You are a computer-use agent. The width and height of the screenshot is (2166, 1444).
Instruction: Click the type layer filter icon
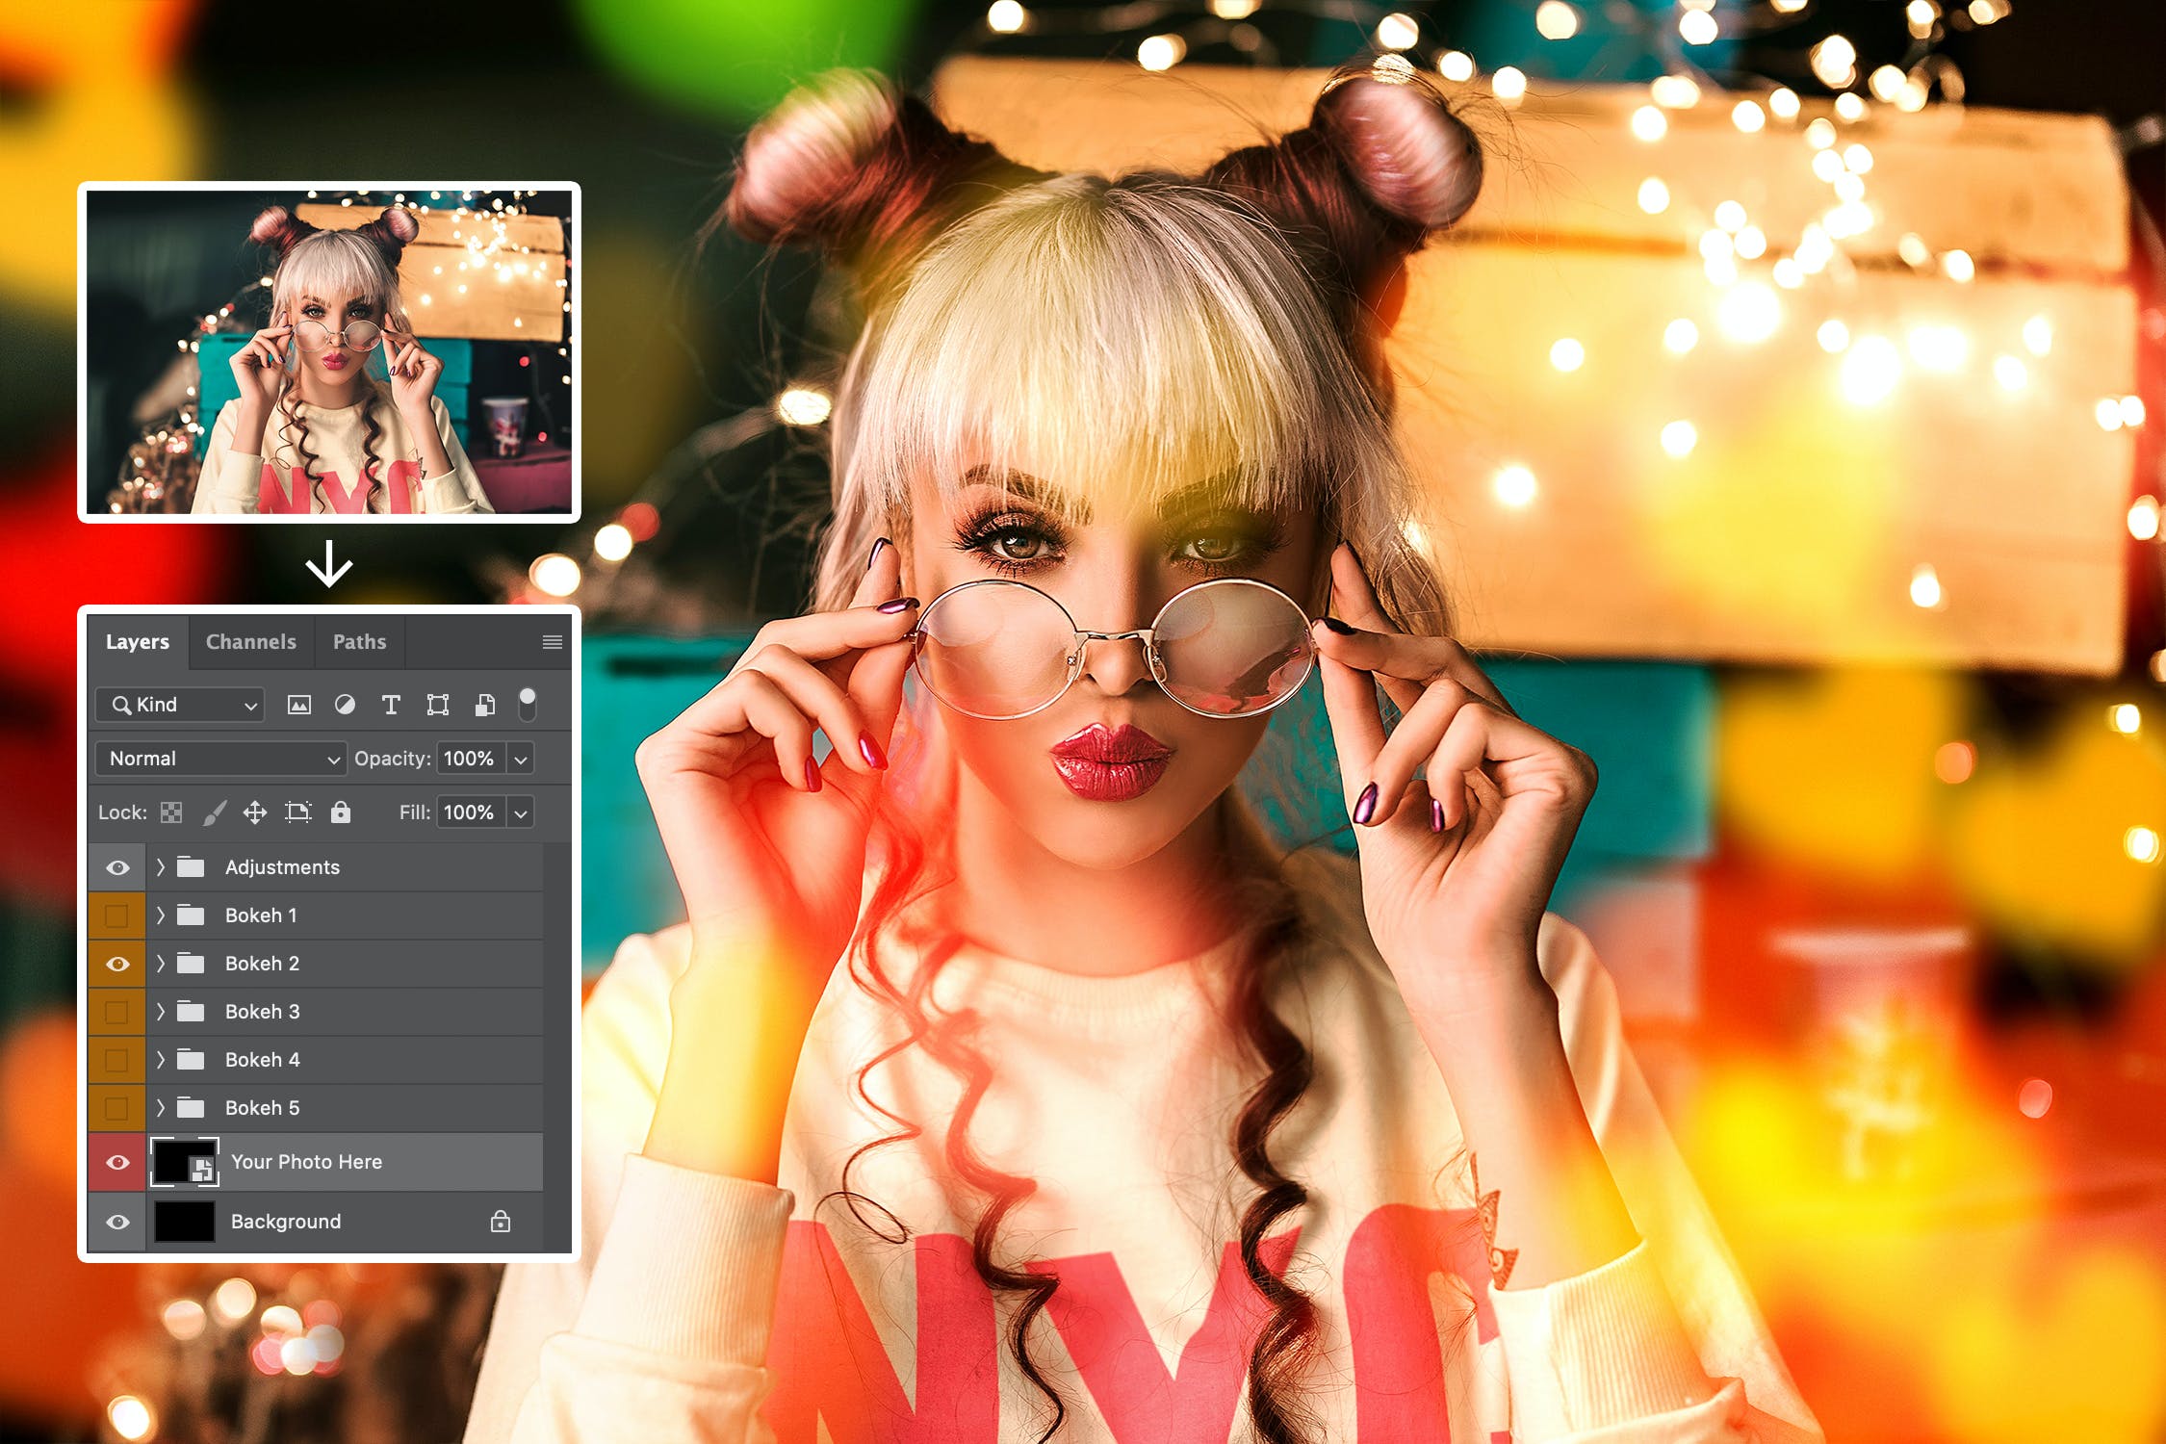[x=391, y=705]
